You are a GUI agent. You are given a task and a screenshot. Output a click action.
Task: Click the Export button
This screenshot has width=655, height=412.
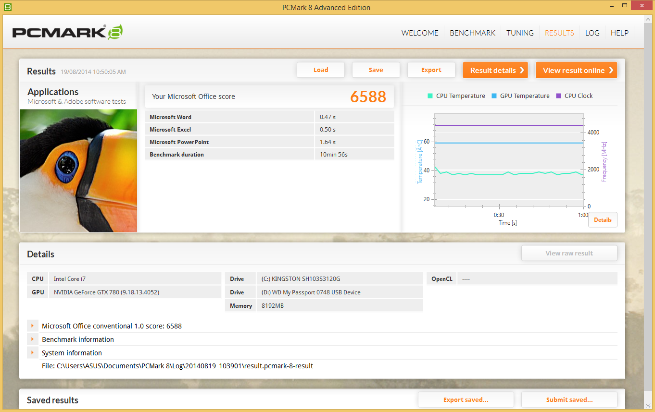(x=431, y=70)
